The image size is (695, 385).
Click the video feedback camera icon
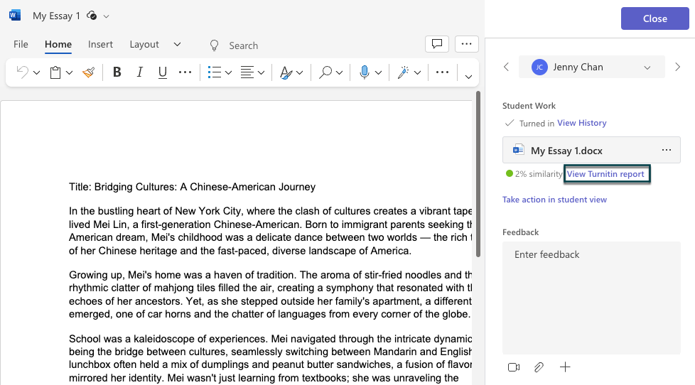(x=514, y=367)
